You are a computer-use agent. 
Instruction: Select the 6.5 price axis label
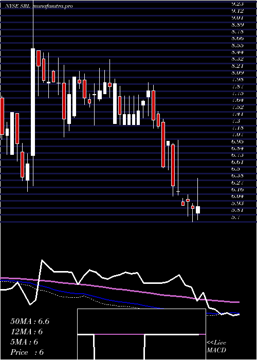[235, 169]
